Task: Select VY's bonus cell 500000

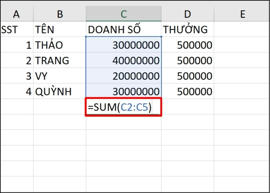Action: [187, 76]
